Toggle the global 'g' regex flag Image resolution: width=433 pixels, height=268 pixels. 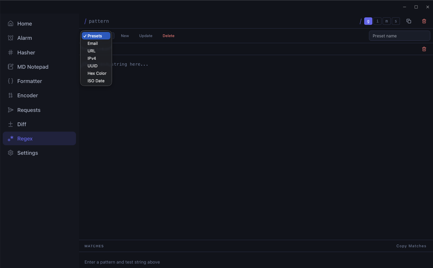pos(368,21)
